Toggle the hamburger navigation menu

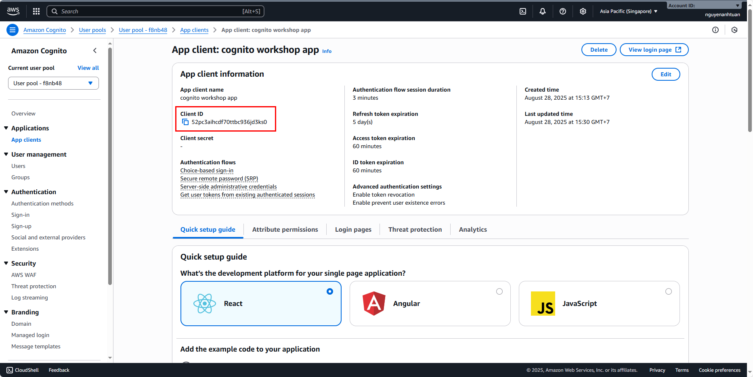click(x=13, y=30)
